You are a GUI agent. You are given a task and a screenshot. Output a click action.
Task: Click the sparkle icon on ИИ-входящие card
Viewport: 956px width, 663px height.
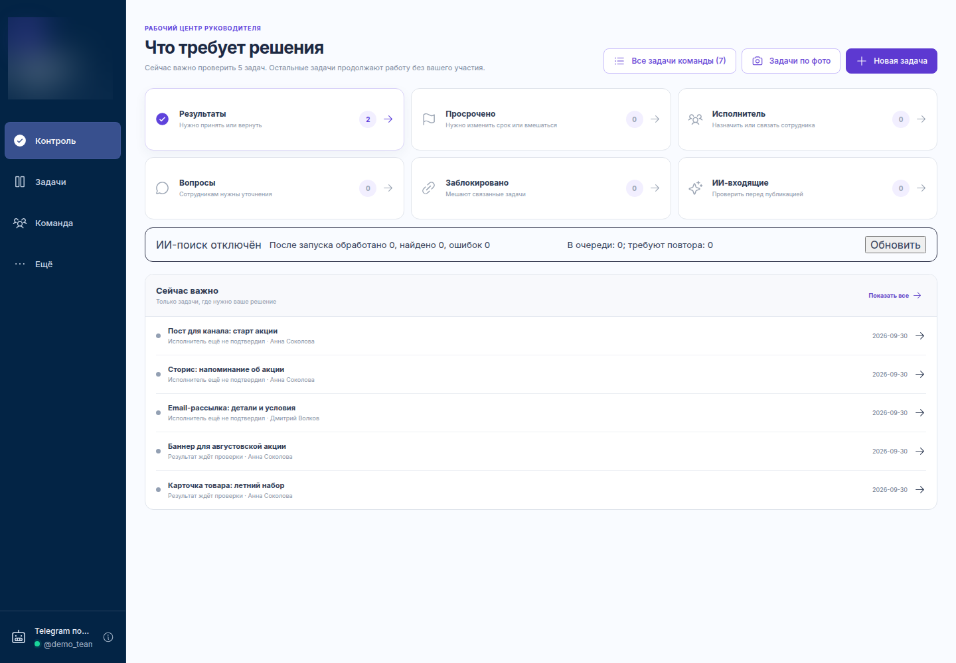click(x=695, y=188)
